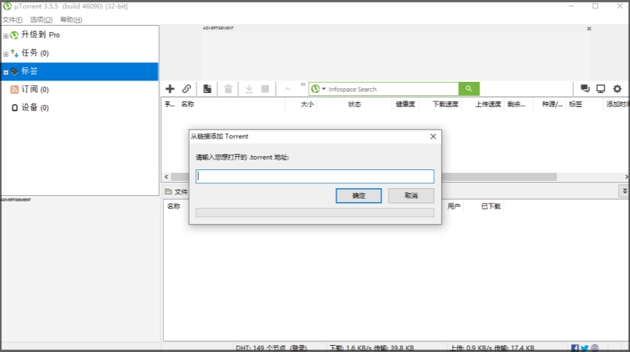Select 标签 item in the sidebar
This screenshot has height=352, width=630.
click(29, 71)
